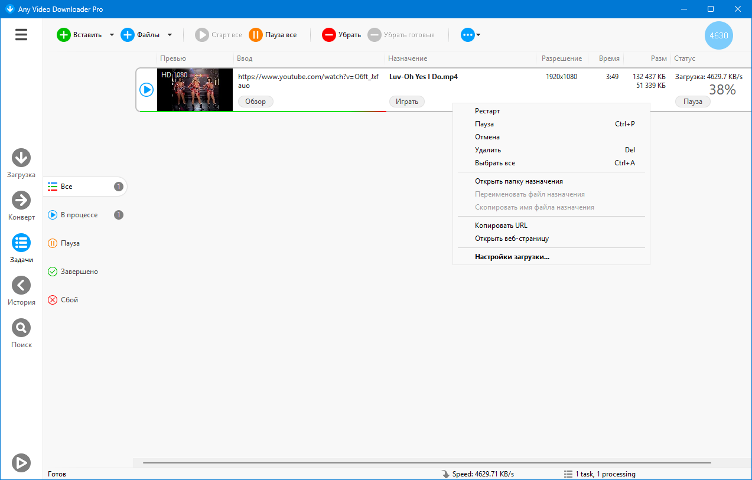
Task: Filter tasks by В процессе
Action: tap(79, 215)
